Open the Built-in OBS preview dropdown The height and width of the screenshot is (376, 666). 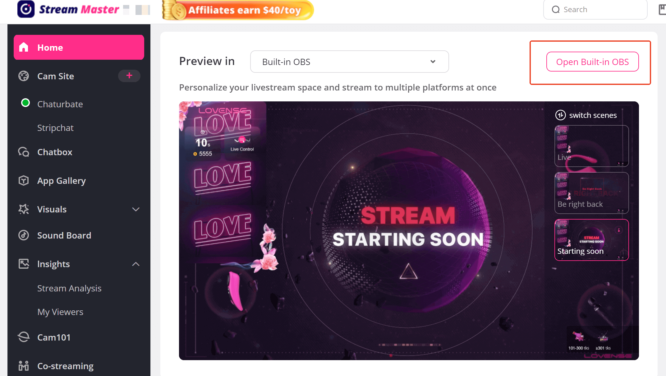[349, 62]
